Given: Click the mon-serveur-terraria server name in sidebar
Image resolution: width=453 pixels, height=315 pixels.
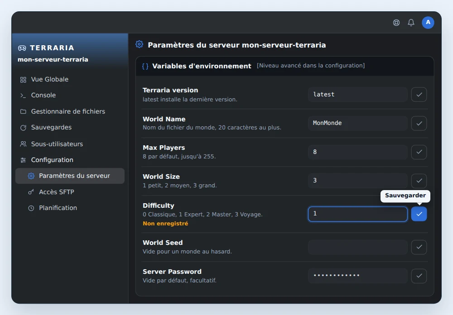Looking at the screenshot, I should pos(53,59).
